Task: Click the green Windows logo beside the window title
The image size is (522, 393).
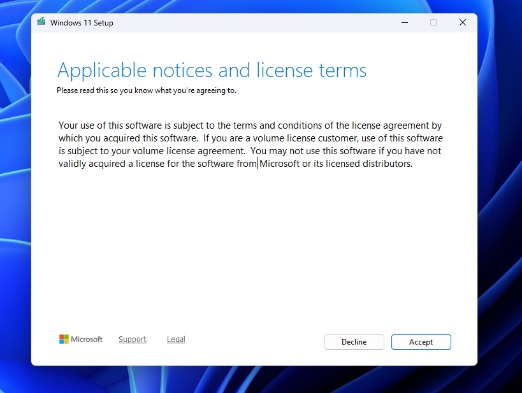Action: (41, 22)
